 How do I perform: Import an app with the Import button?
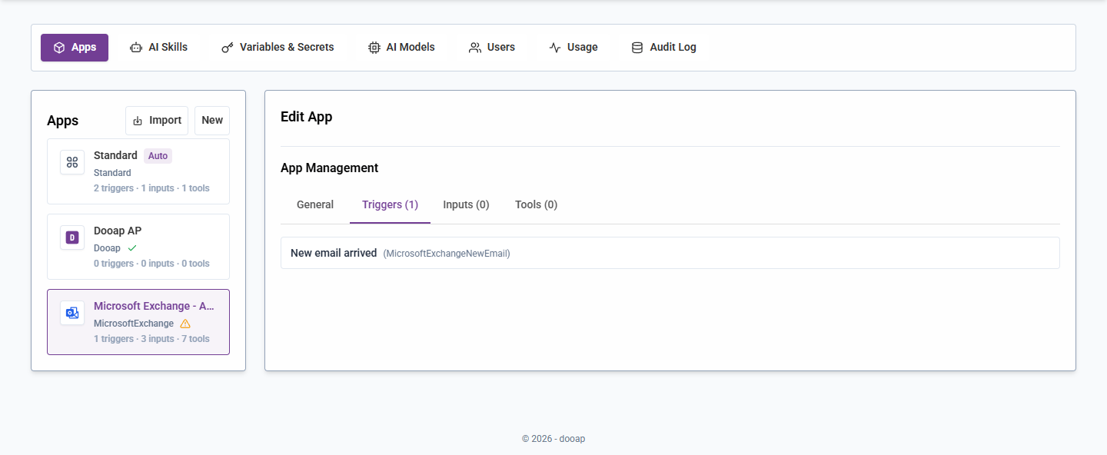point(157,121)
